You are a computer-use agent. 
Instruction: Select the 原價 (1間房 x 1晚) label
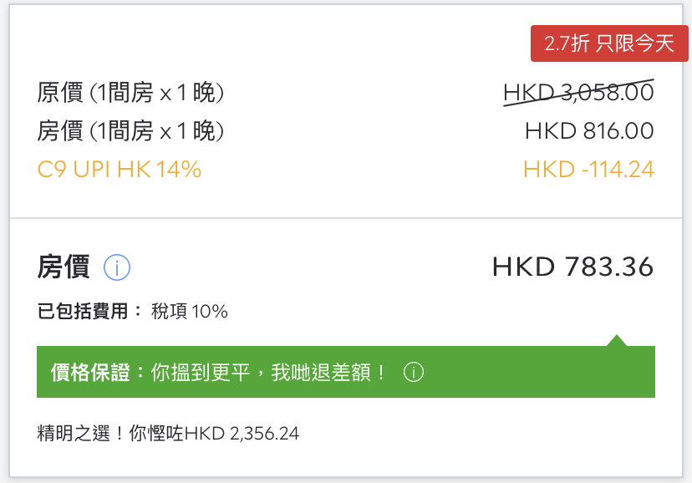131,93
